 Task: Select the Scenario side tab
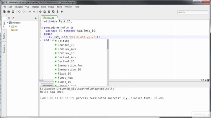4,49
